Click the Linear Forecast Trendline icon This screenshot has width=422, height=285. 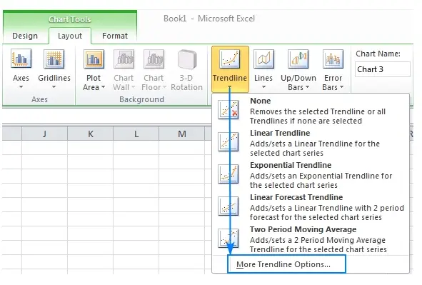tap(228, 206)
